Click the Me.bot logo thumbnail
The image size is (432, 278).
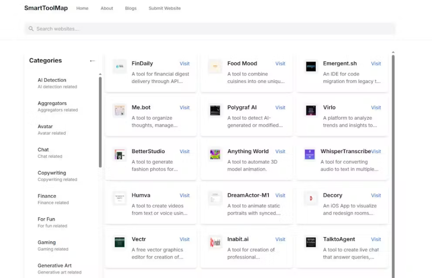point(120,111)
